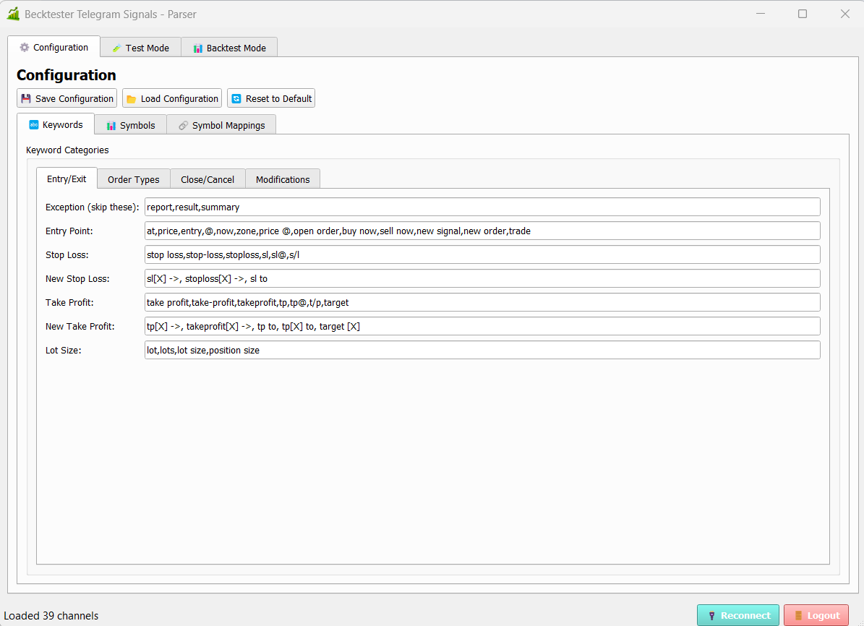Switch to Close/Cancel keyword category
Viewport: 864px width, 626px height.
pyautogui.click(x=208, y=179)
